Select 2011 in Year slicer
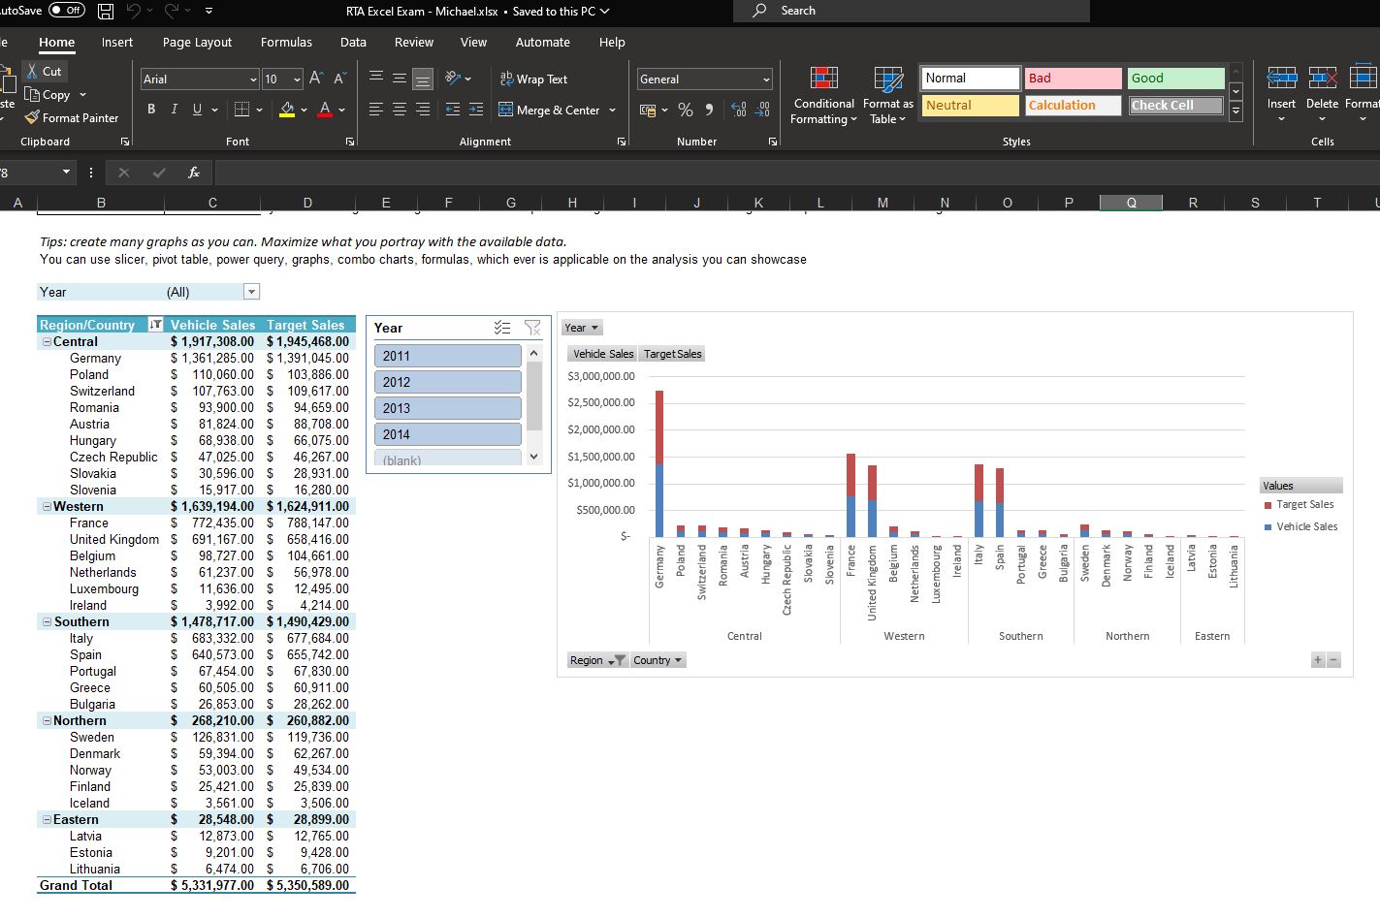This screenshot has width=1380, height=919. click(448, 356)
